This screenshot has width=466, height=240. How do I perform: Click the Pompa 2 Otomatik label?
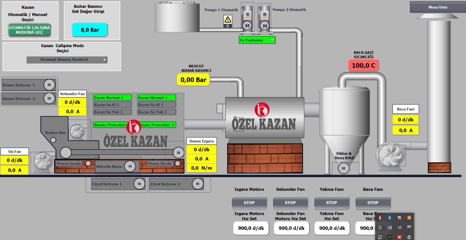point(289,10)
